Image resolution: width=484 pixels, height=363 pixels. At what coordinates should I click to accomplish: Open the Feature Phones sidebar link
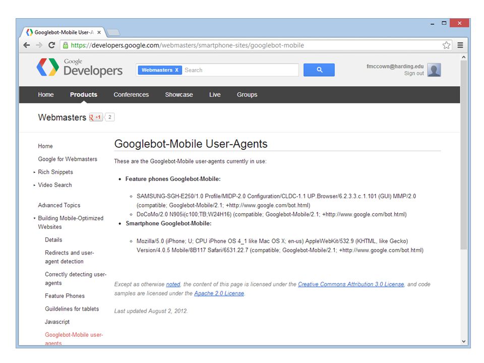tap(65, 296)
